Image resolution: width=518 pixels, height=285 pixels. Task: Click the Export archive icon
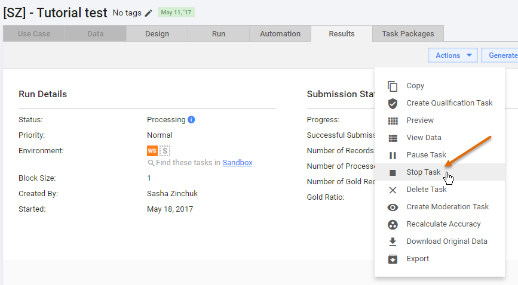(x=393, y=259)
